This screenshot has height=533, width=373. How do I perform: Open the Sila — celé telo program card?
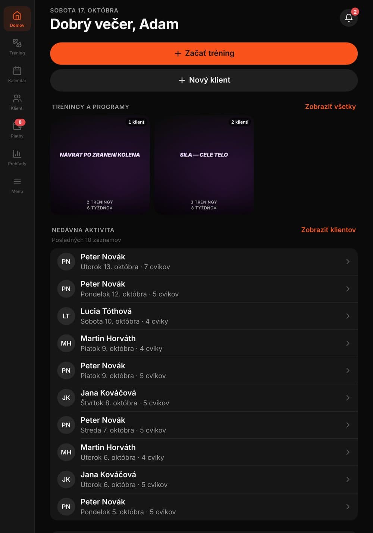pyautogui.click(x=204, y=165)
